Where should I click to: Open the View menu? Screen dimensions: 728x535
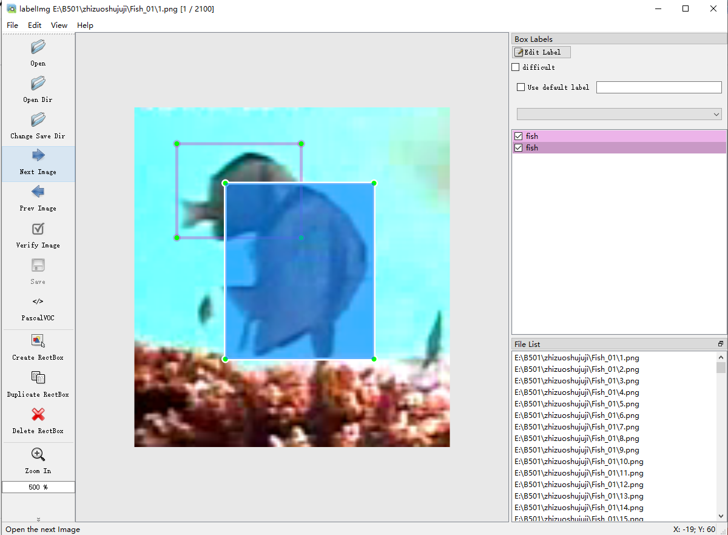point(59,25)
